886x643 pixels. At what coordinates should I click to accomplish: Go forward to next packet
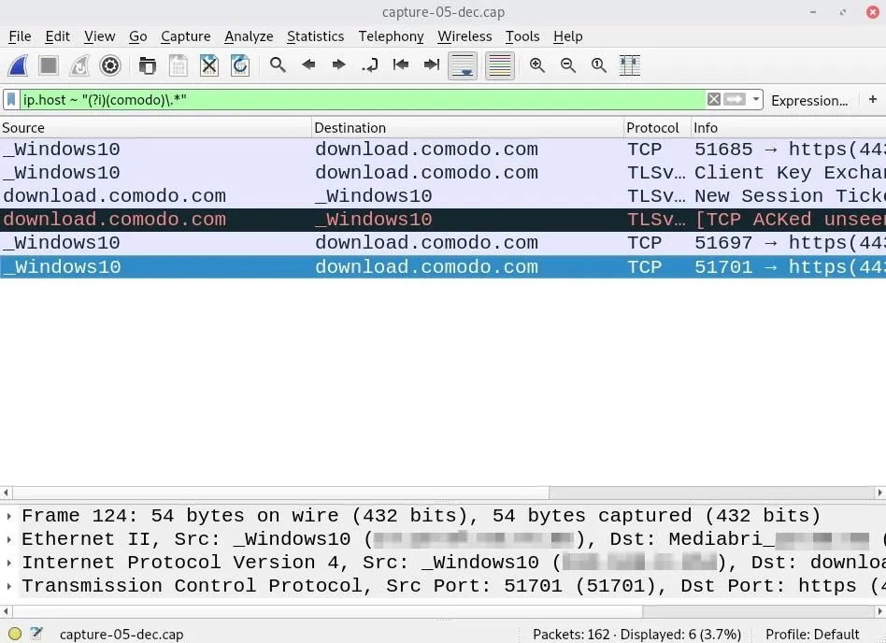339,64
